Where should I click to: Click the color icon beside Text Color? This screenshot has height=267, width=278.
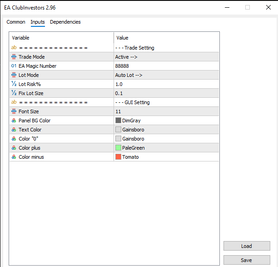pos(14,130)
